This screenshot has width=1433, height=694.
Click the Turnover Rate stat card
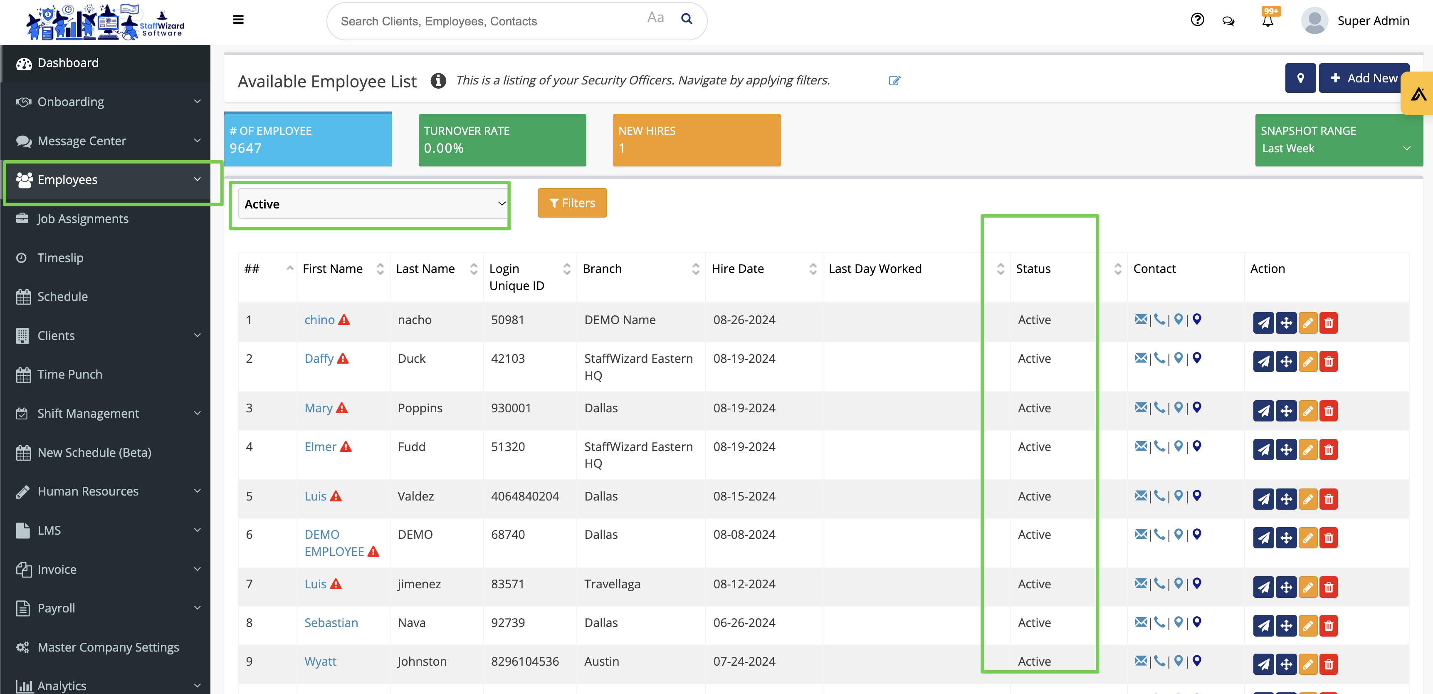[502, 140]
